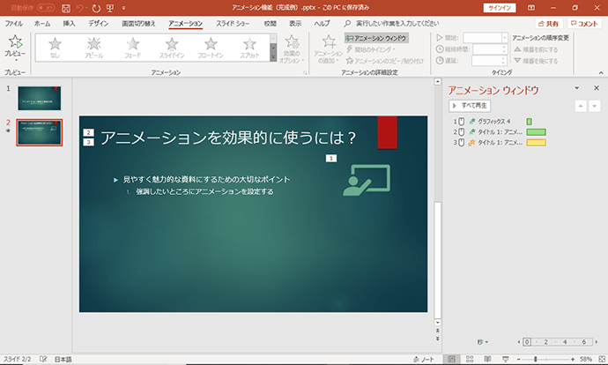Click Animation Painter (アニメーションのコピー/貼り付け)
This screenshot has width=608, height=365.
click(385, 61)
